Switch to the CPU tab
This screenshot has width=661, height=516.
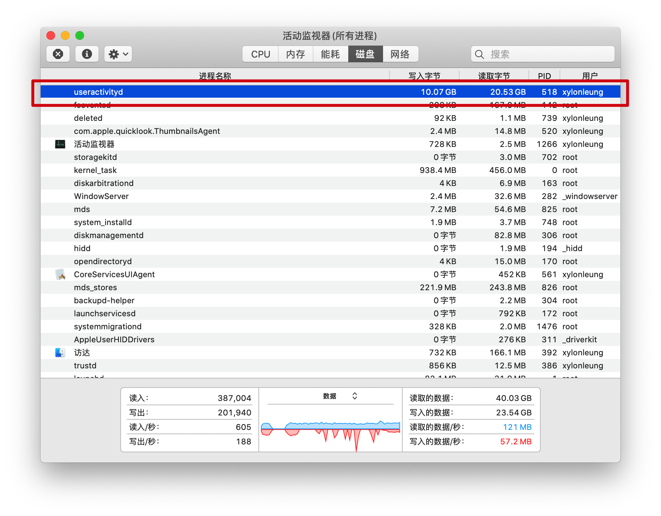coord(261,54)
